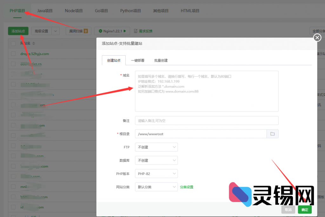
Task: Open PHP版本 dropdown showing PHP-82
Action: [x=156, y=174]
